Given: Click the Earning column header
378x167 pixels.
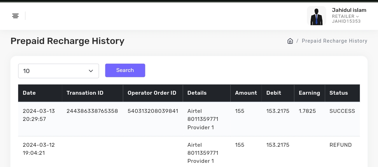Looking at the screenshot, I should pos(309,93).
